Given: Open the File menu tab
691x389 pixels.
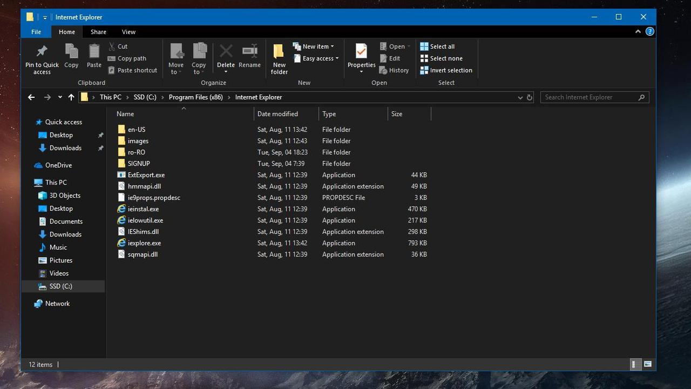Looking at the screenshot, I should pyautogui.click(x=36, y=32).
